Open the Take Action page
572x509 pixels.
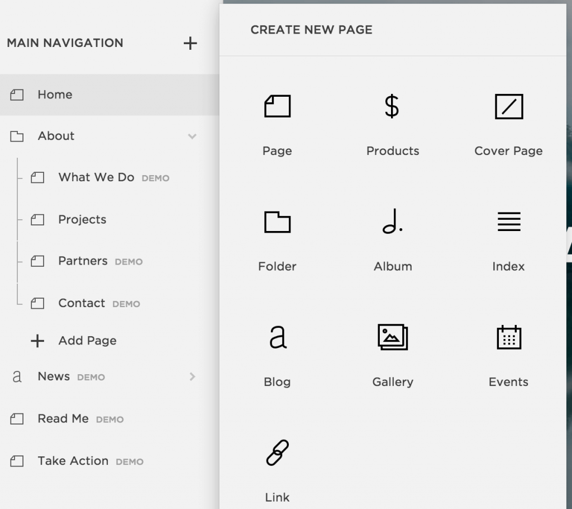tap(73, 461)
